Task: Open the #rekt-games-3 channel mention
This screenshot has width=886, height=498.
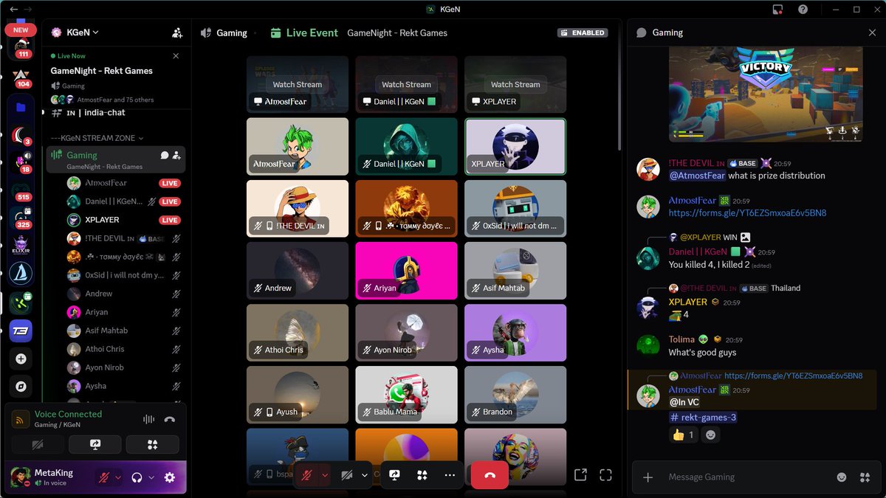Action: click(x=702, y=418)
